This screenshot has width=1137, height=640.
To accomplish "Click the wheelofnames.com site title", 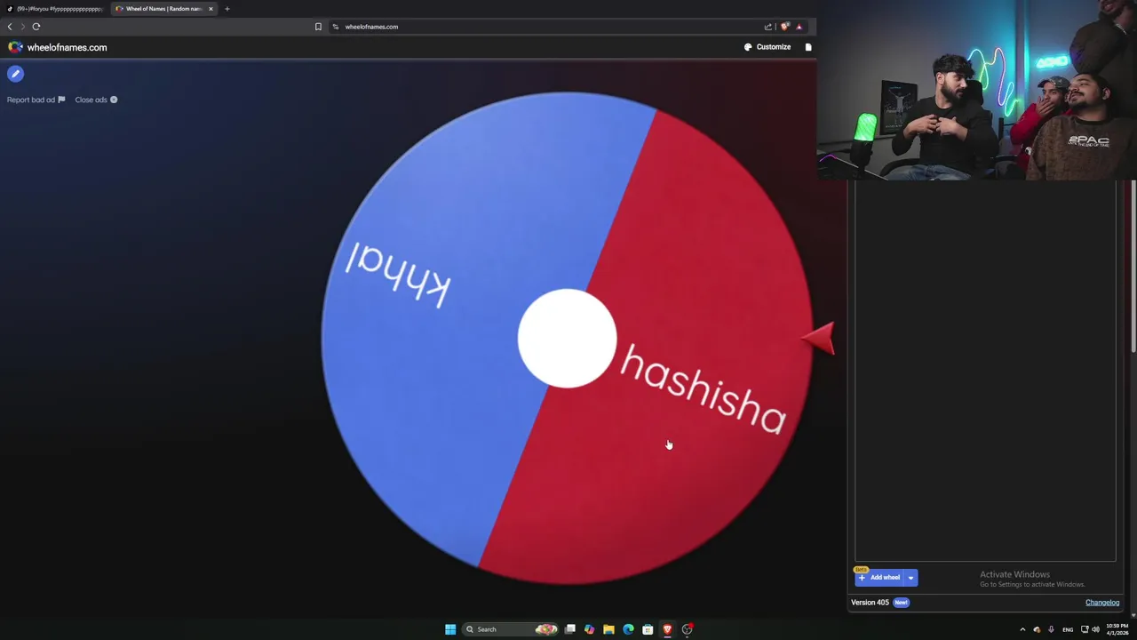I will 67,47.
